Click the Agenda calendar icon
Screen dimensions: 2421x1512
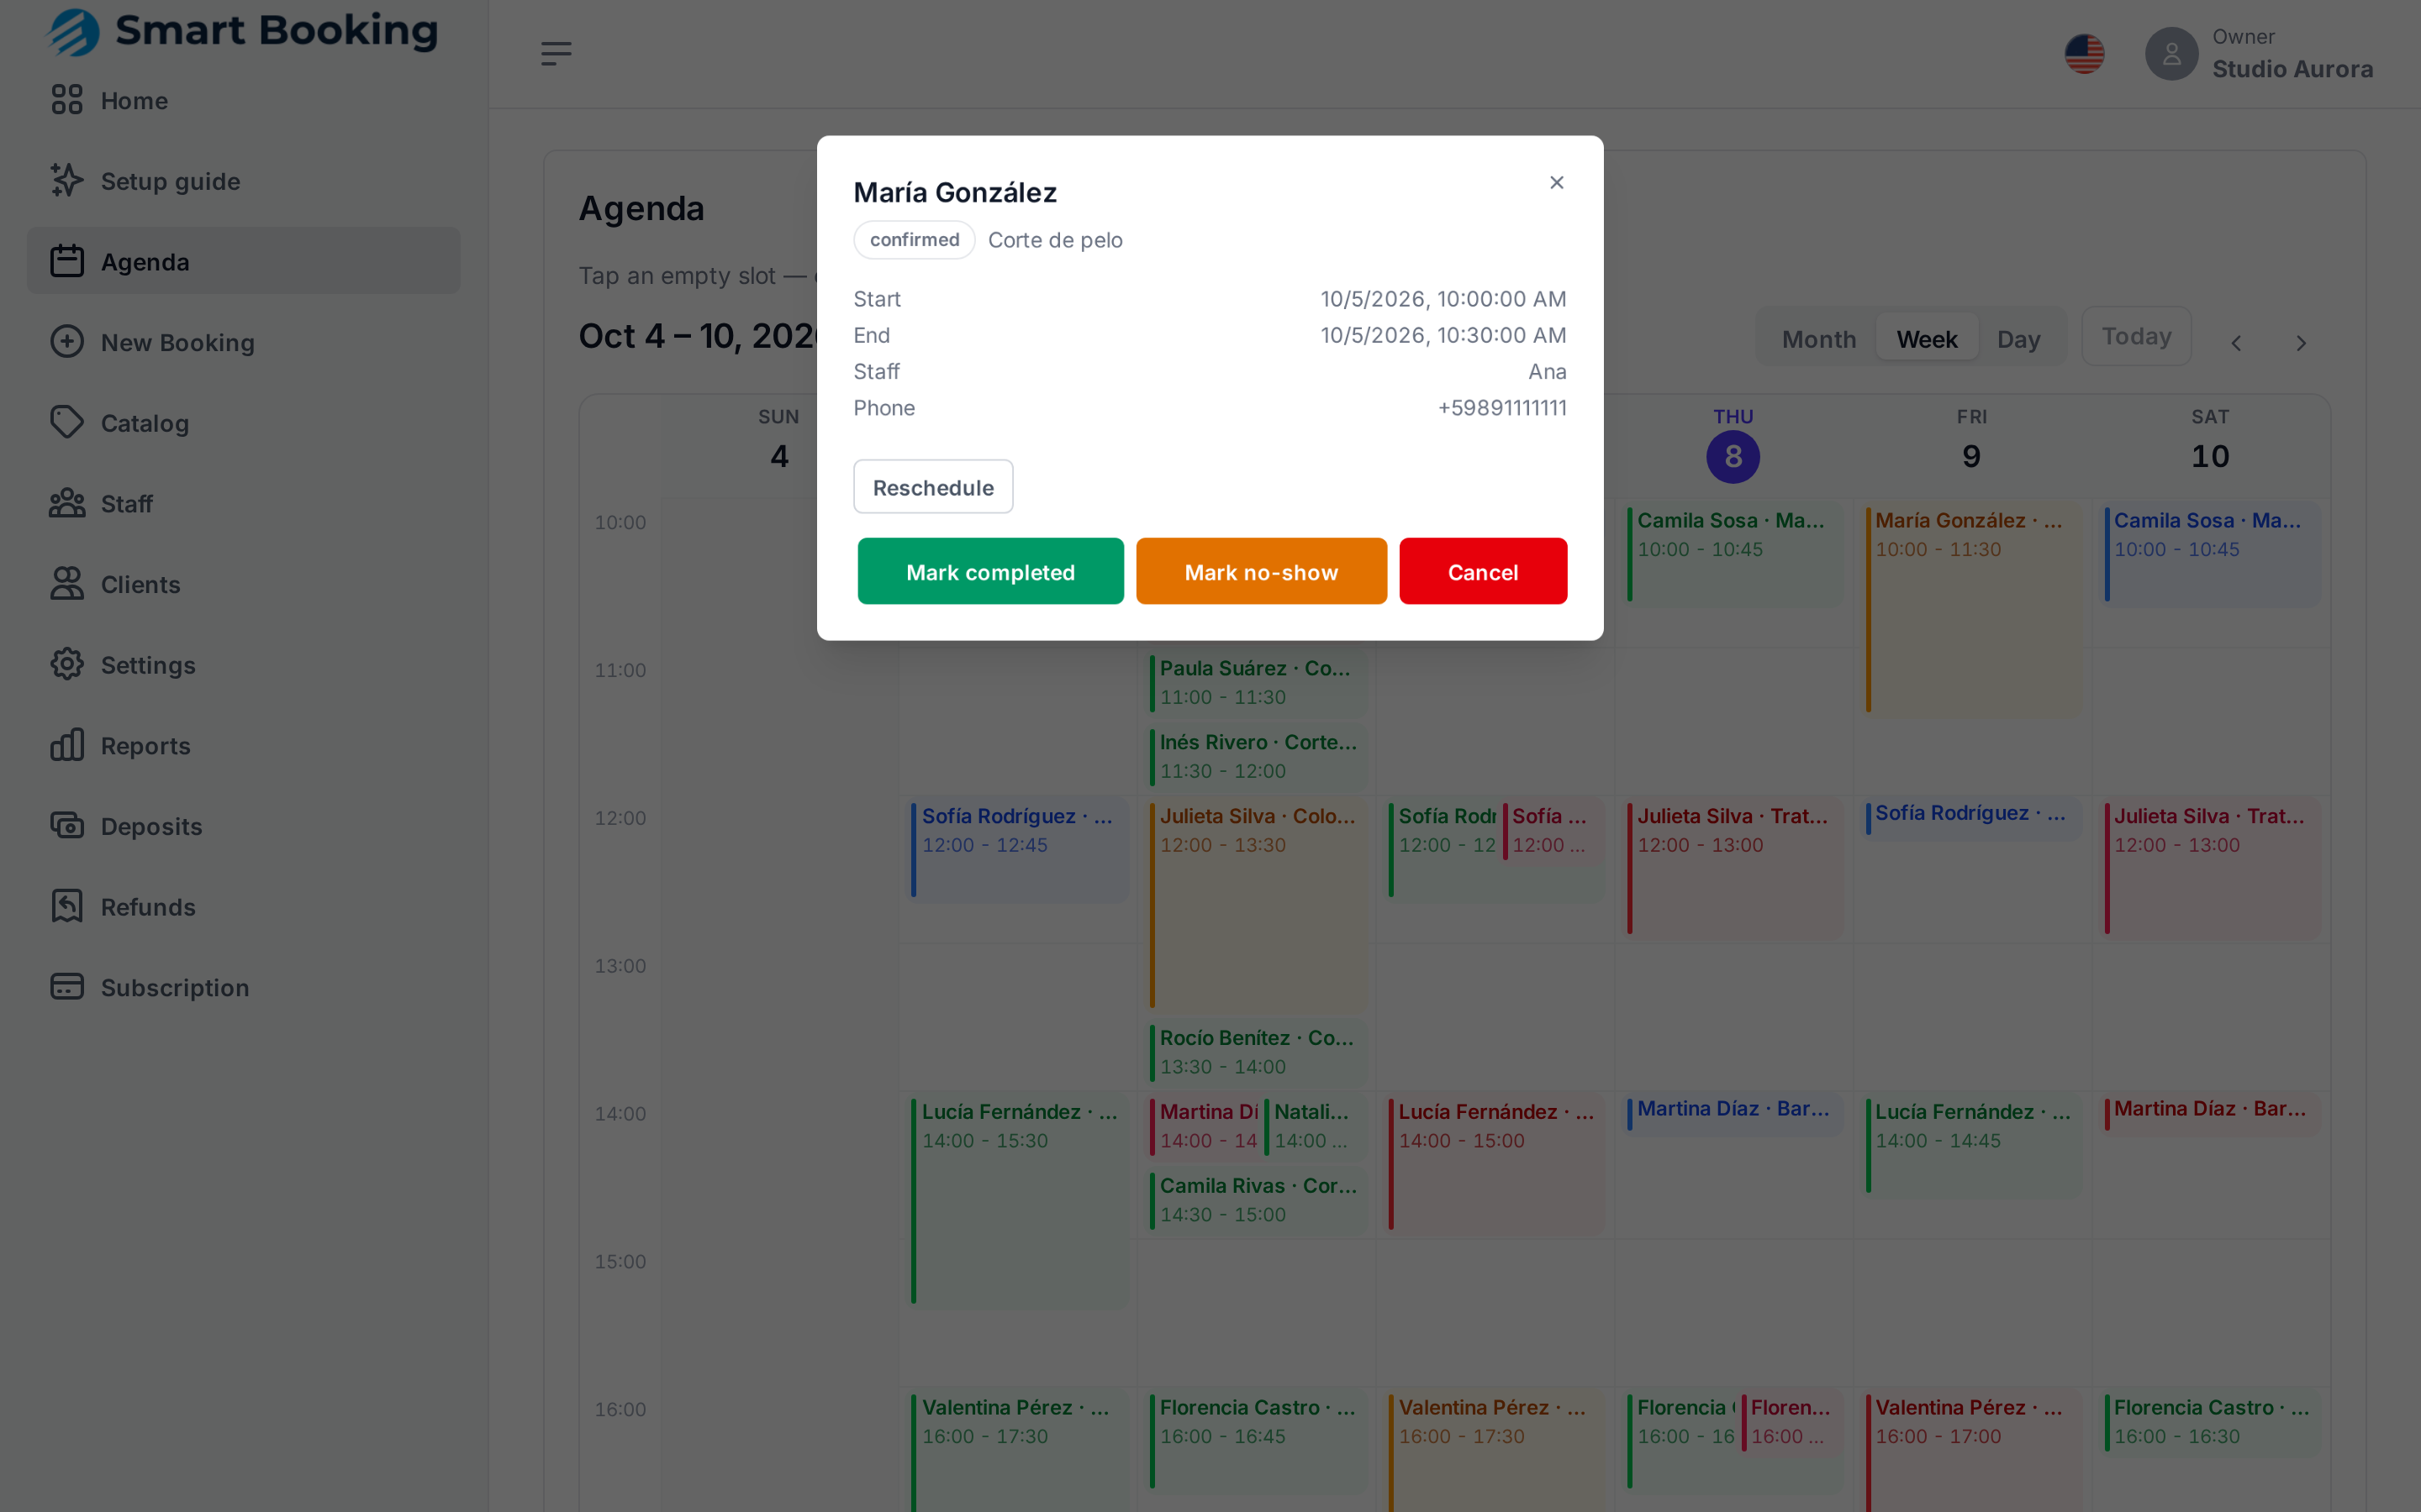pos(67,261)
